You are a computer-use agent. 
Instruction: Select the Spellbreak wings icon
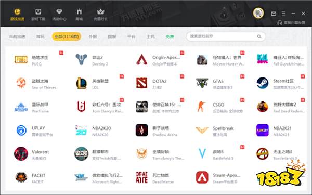[202, 130]
